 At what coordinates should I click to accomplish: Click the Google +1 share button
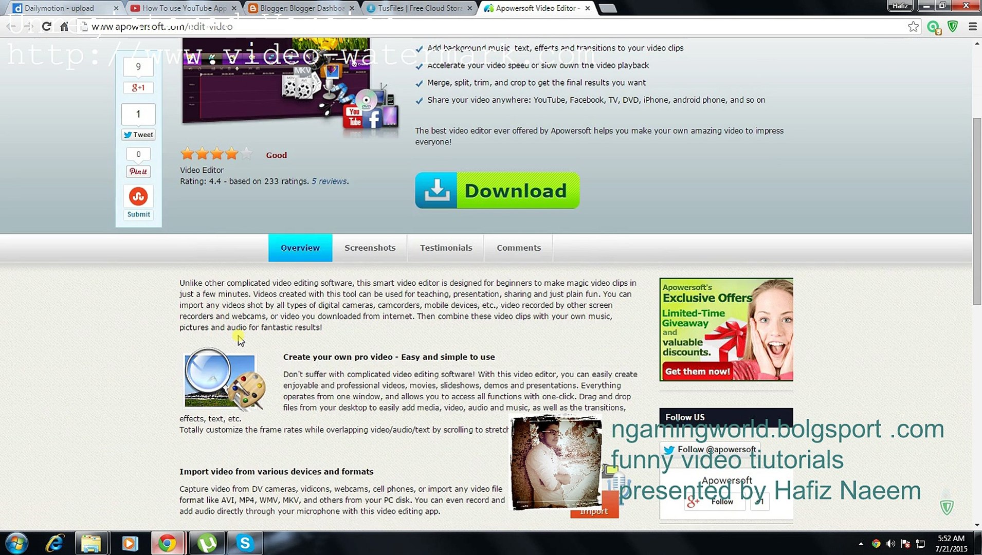click(x=138, y=88)
